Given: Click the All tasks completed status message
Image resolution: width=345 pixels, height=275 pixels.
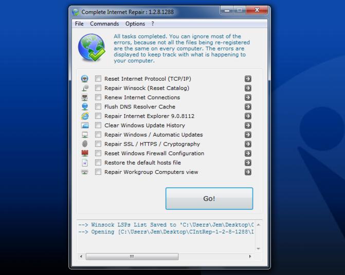Looking at the screenshot, I should tap(181, 48).
